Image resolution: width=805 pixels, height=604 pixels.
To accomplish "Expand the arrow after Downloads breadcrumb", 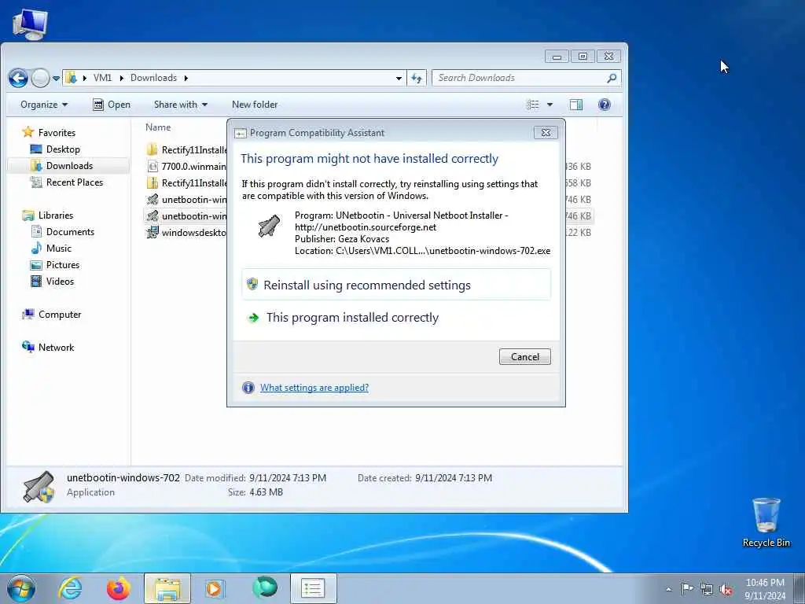I will 186,78.
